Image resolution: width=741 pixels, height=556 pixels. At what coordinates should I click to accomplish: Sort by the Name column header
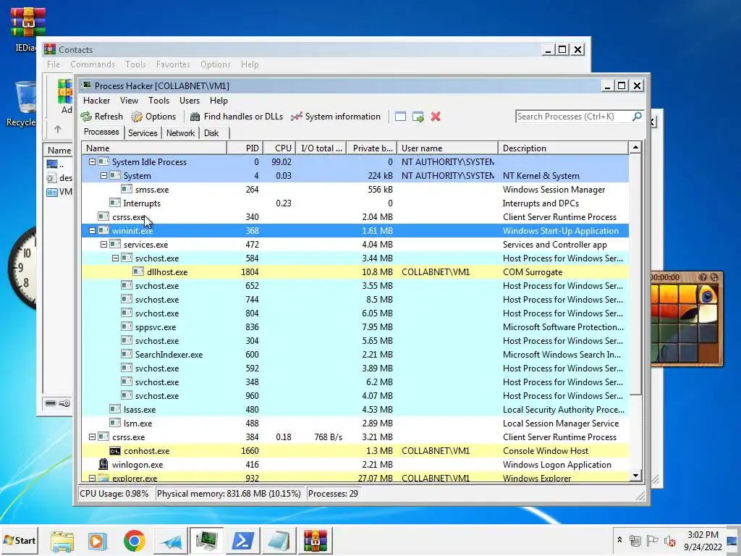tap(154, 148)
